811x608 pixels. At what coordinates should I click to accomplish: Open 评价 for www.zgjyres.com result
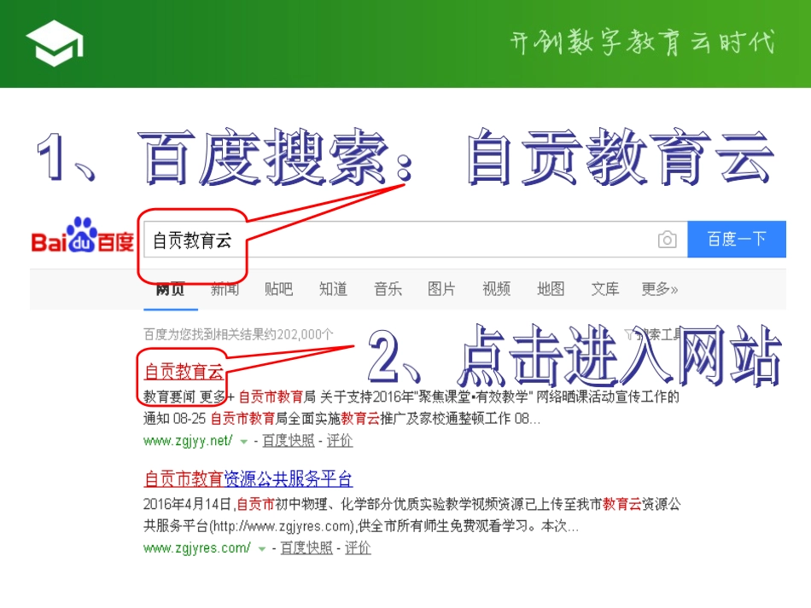tap(358, 548)
